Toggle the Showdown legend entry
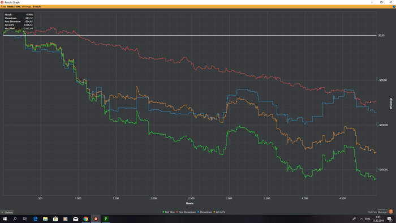This screenshot has width=396, height=223. point(205,212)
